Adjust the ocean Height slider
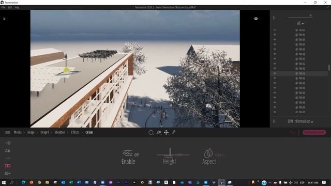 173,154
